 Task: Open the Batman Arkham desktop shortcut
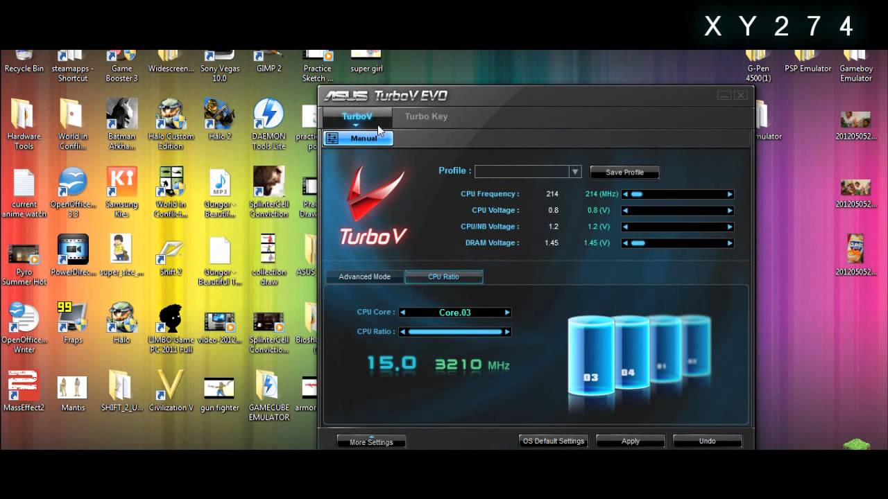[x=121, y=125]
